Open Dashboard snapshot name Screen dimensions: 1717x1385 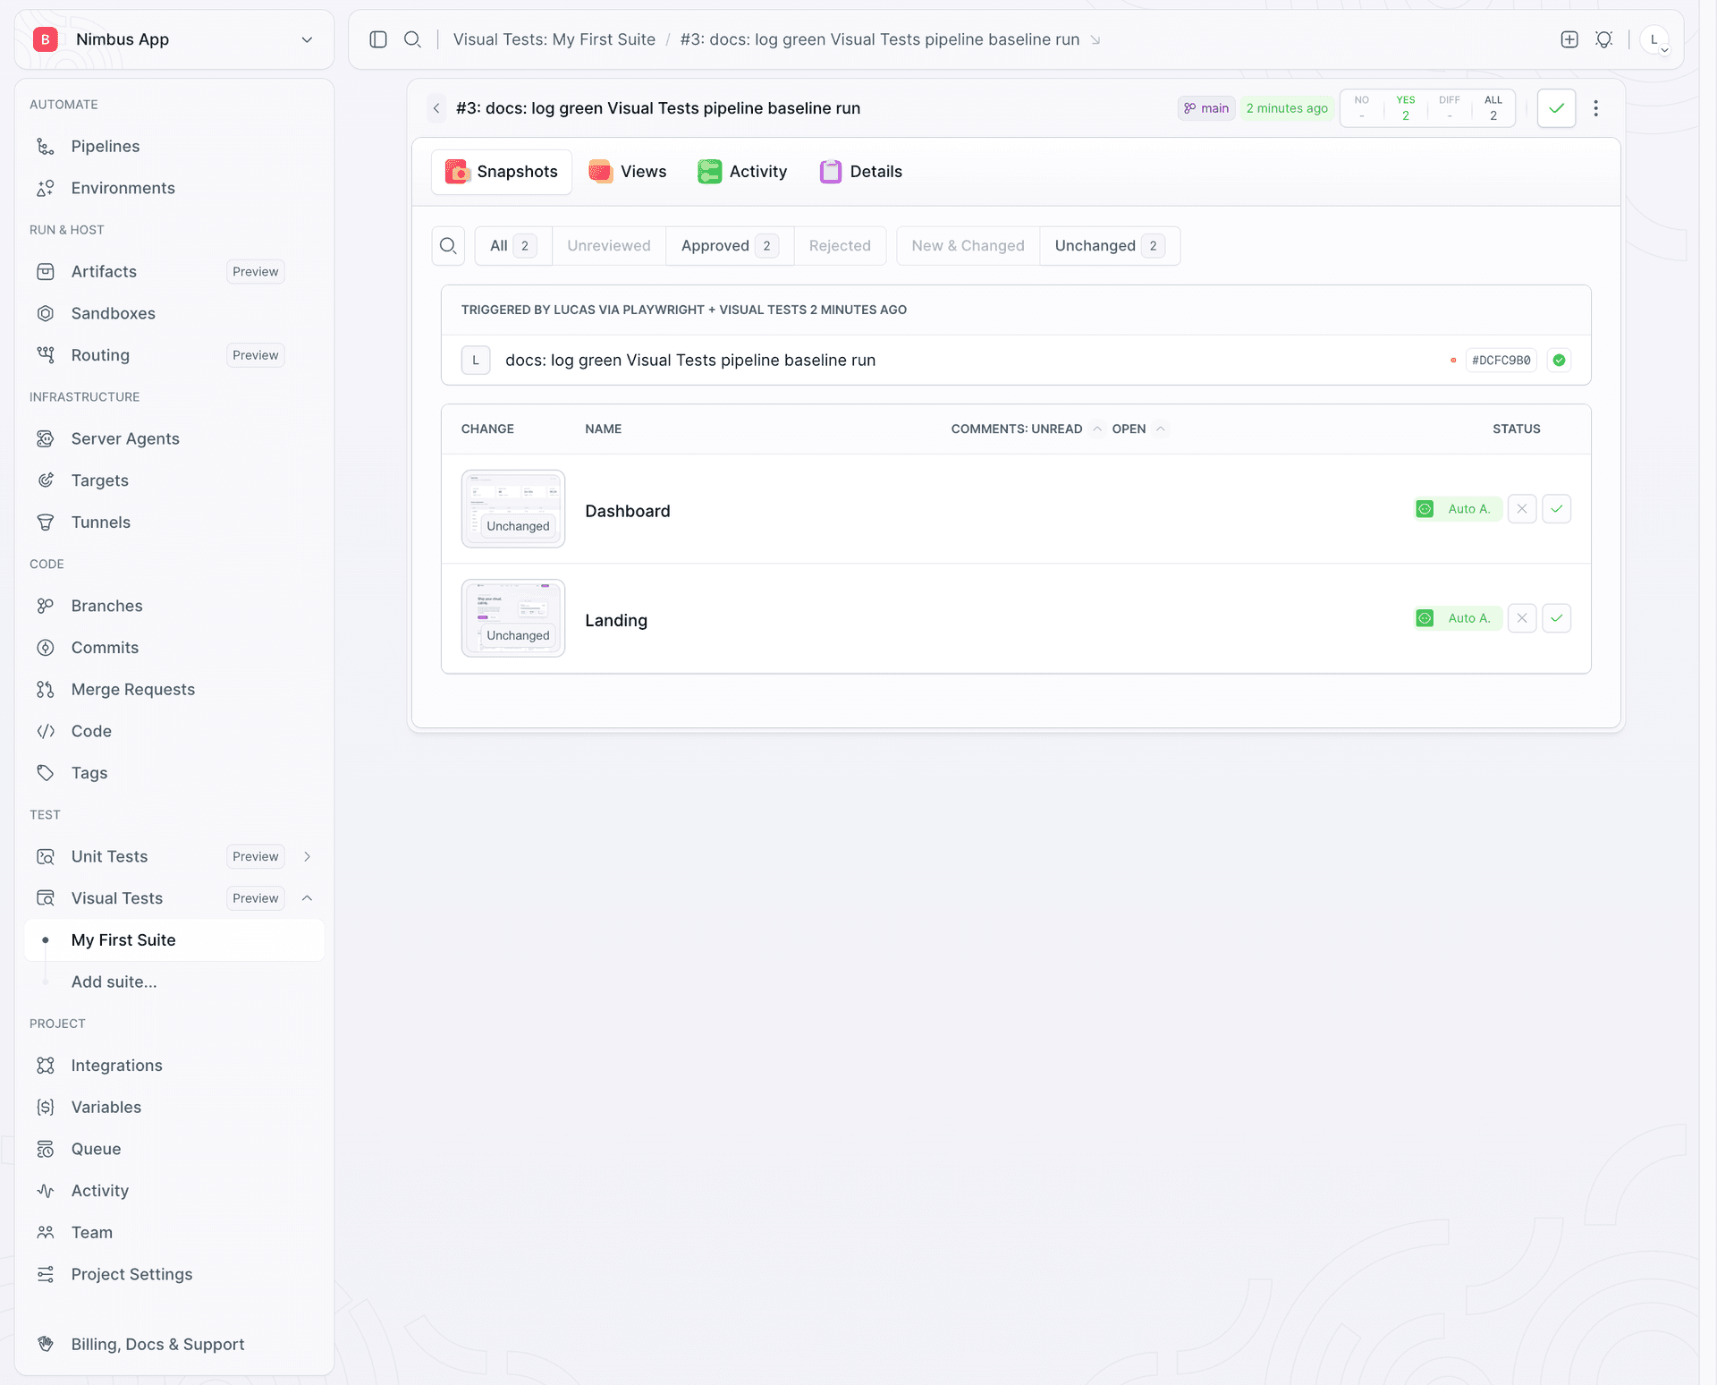click(x=628, y=511)
